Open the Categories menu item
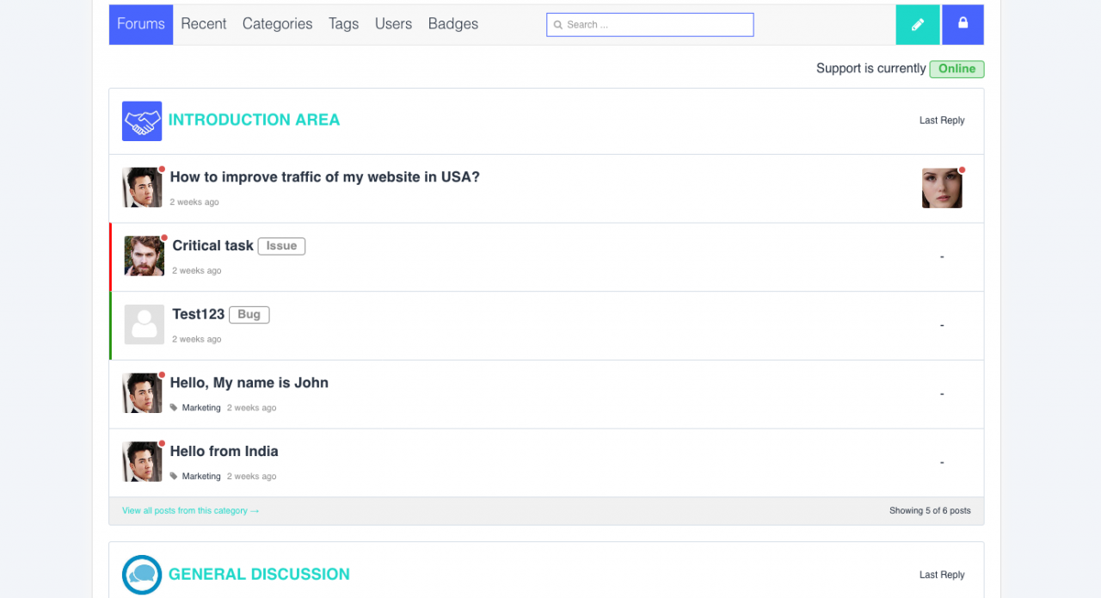Viewport: 1101px width, 598px height. [x=277, y=24]
